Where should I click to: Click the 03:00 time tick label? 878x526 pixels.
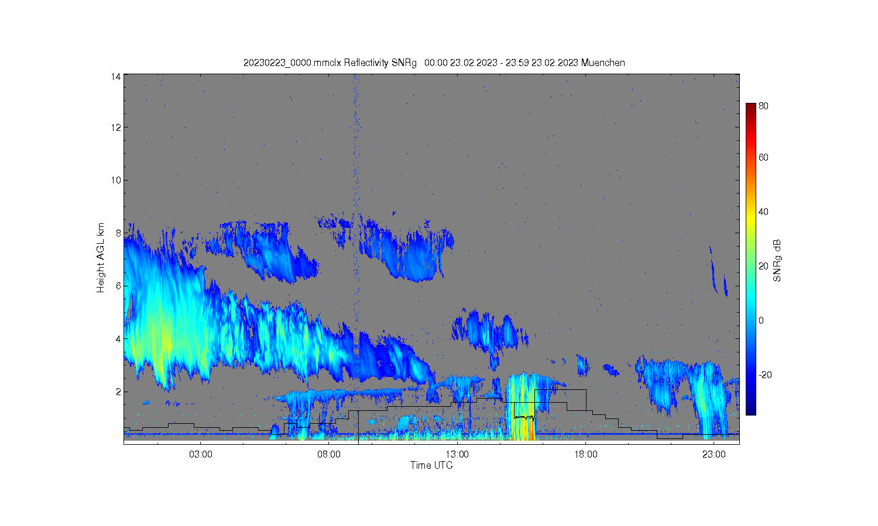pos(201,454)
